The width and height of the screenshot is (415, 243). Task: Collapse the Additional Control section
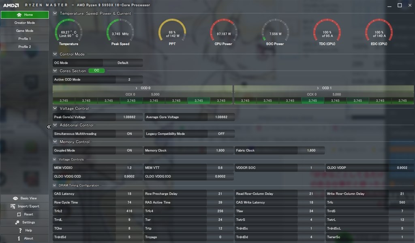click(55, 125)
